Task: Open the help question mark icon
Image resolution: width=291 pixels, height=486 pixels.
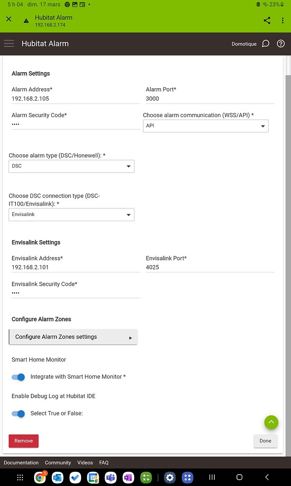Action: [281, 43]
